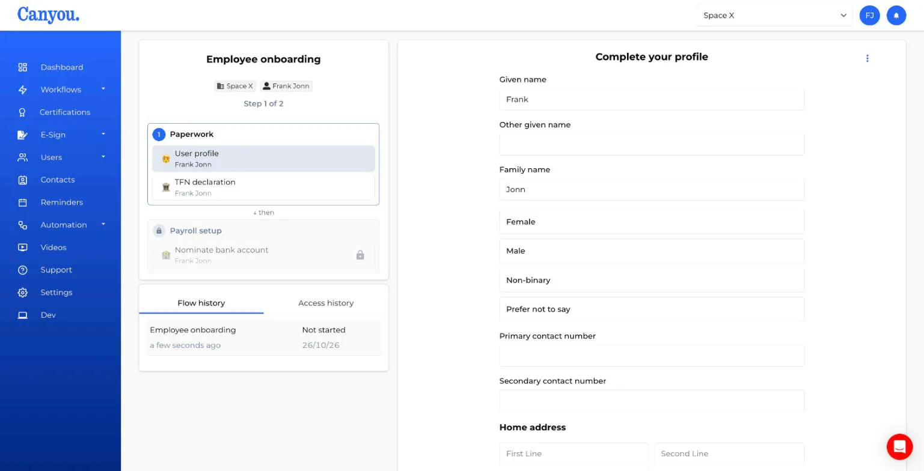This screenshot has width=924, height=471.
Task: Click the Automation nodes icon
Action: pyautogui.click(x=23, y=225)
